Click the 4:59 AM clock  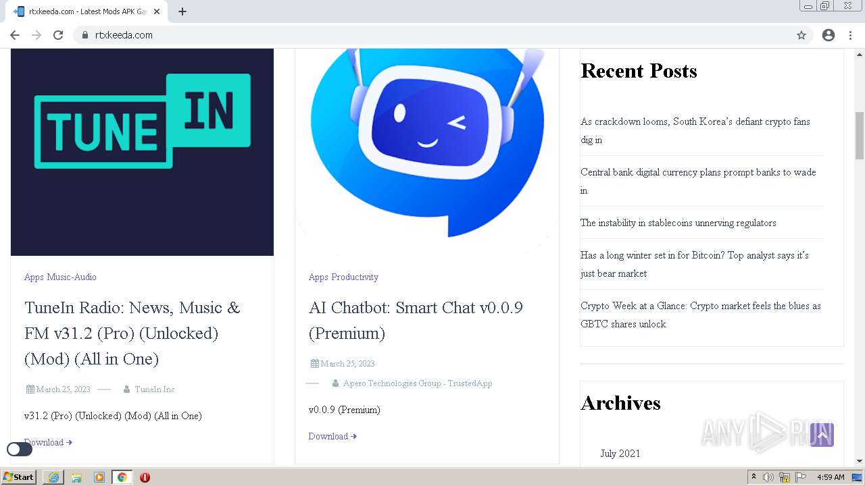click(831, 477)
